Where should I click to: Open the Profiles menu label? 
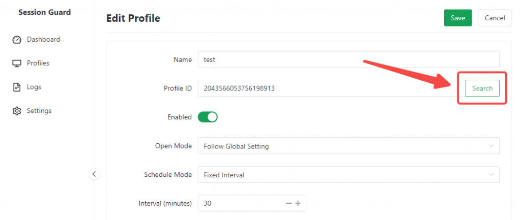point(38,64)
